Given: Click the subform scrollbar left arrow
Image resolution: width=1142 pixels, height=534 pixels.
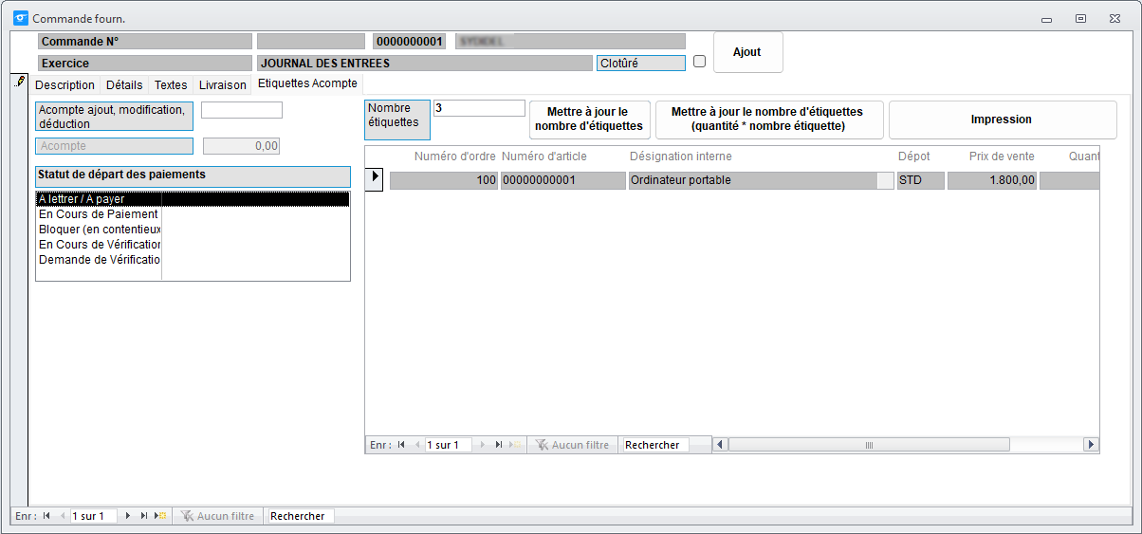Looking at the screenshot, I should (720, 445).
